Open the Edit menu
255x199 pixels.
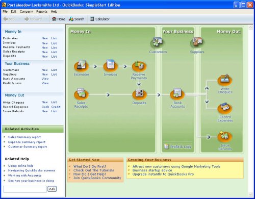pos(13,12)
